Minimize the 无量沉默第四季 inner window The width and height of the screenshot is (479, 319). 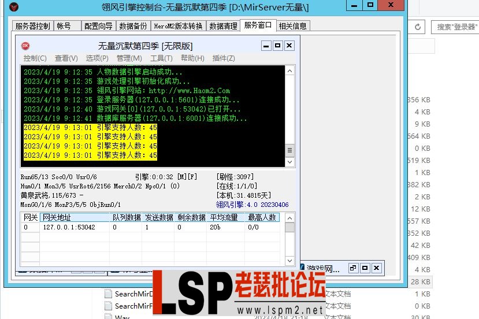click(266, 46)
